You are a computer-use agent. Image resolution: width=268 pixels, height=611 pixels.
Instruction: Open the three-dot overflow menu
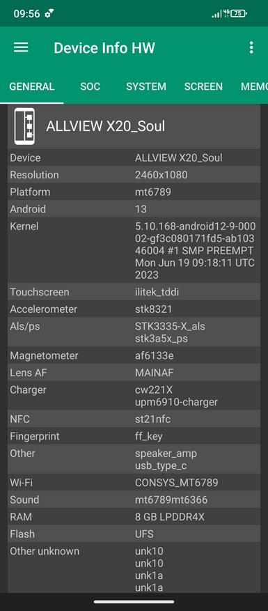[251, 47]
